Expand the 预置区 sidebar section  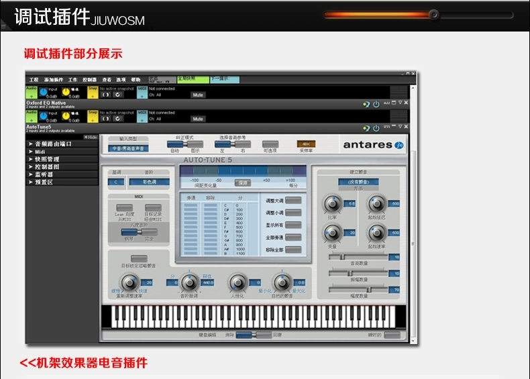62,182
